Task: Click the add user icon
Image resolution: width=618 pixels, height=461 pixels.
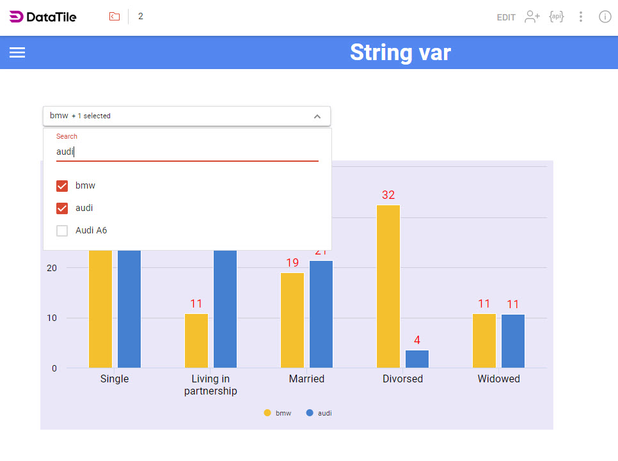Action: (532, 17)
